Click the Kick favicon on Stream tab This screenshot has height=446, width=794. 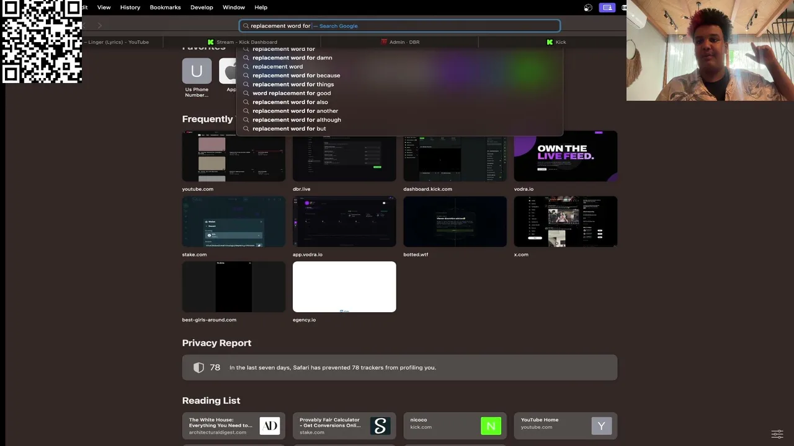(x=211, y=42)
